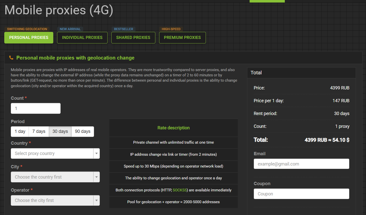Image resolution: width=366 pixels, height=215 pixels.
Task: Click the IP address change via link row
Action: 173,154
